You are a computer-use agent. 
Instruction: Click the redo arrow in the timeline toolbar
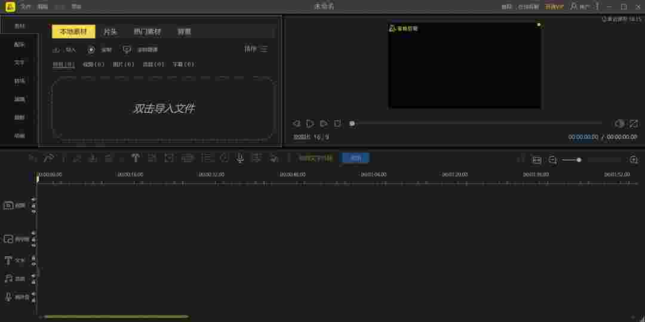[x=48, y=157]
